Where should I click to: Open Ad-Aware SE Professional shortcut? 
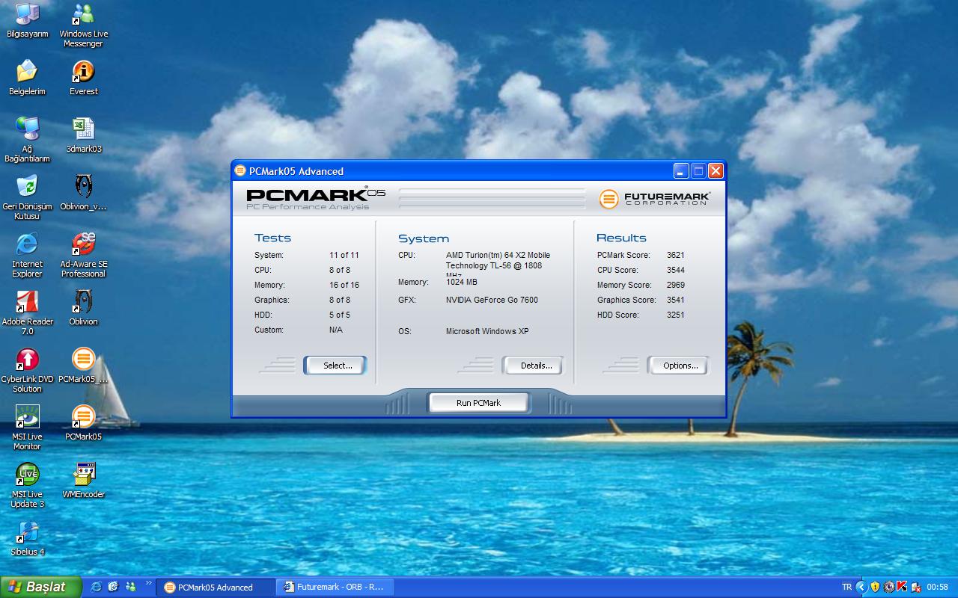(x=83, y=255)
